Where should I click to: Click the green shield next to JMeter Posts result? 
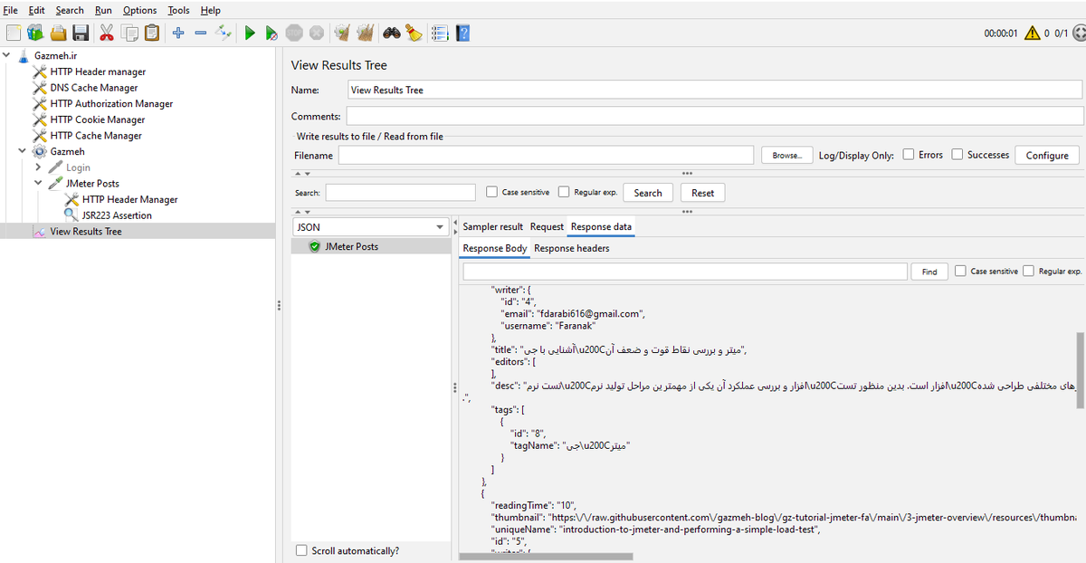315,246
